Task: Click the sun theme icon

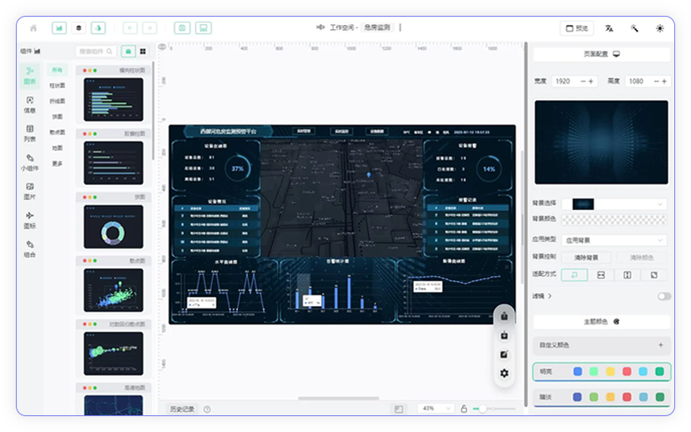Action: (659, 28)
